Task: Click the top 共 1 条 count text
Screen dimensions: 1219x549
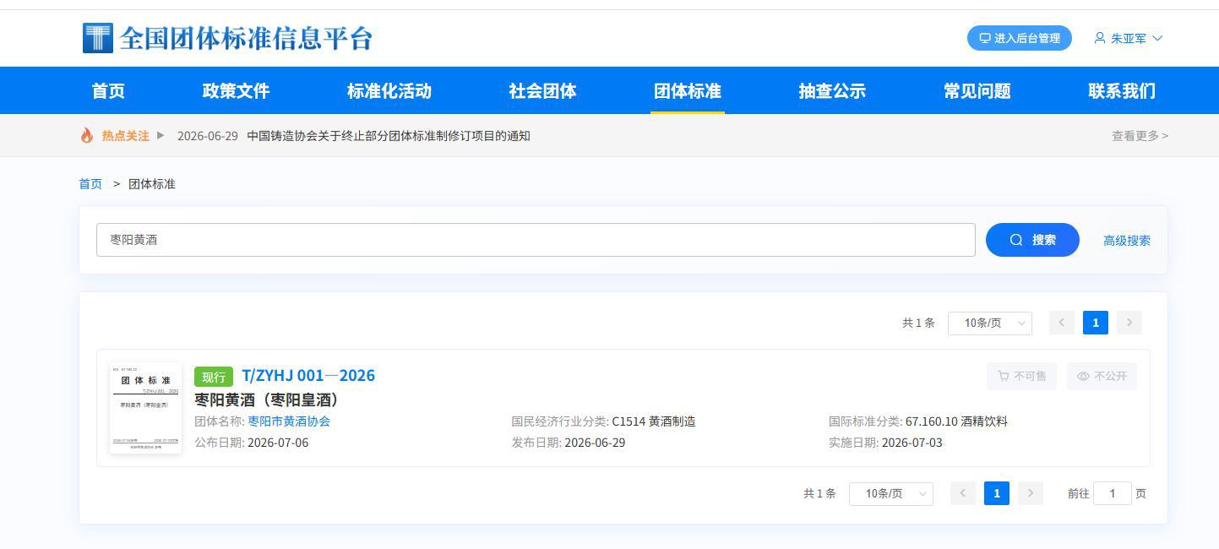Action: coord(918,323)
